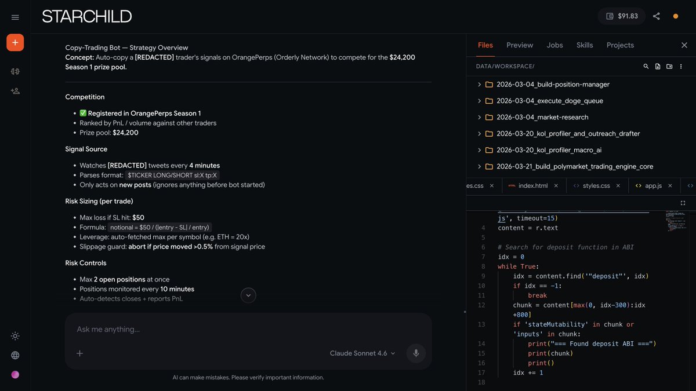Click the Risk Controls heading
The height and width of the screenshot is (391, 696).
coord(85,263)
